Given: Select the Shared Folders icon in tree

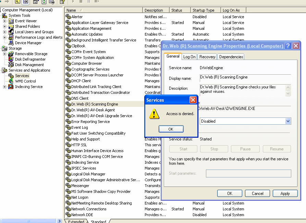Looking at the screenshot, I should tap(11, 26).
